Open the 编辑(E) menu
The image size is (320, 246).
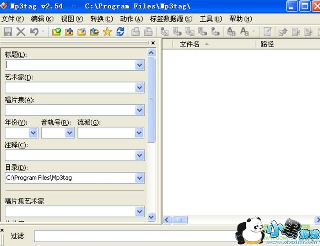pos(42,19)
